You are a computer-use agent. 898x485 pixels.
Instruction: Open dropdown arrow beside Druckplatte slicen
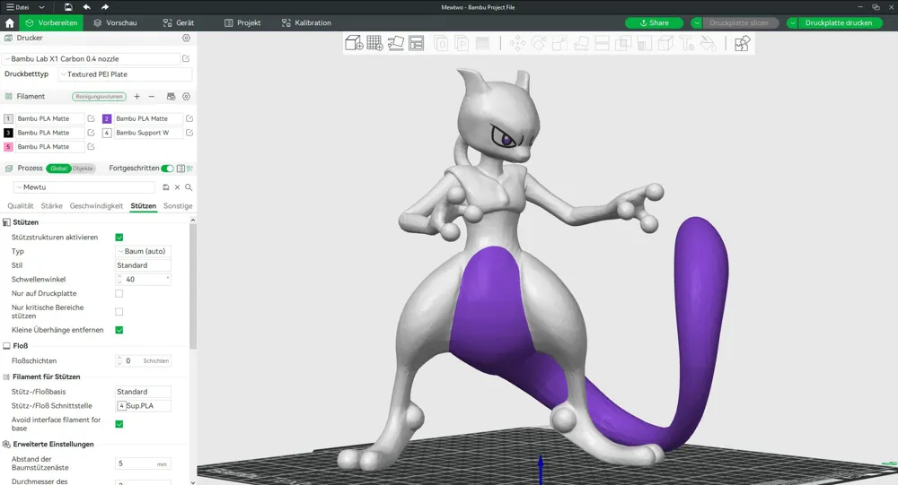pos(697,23)
